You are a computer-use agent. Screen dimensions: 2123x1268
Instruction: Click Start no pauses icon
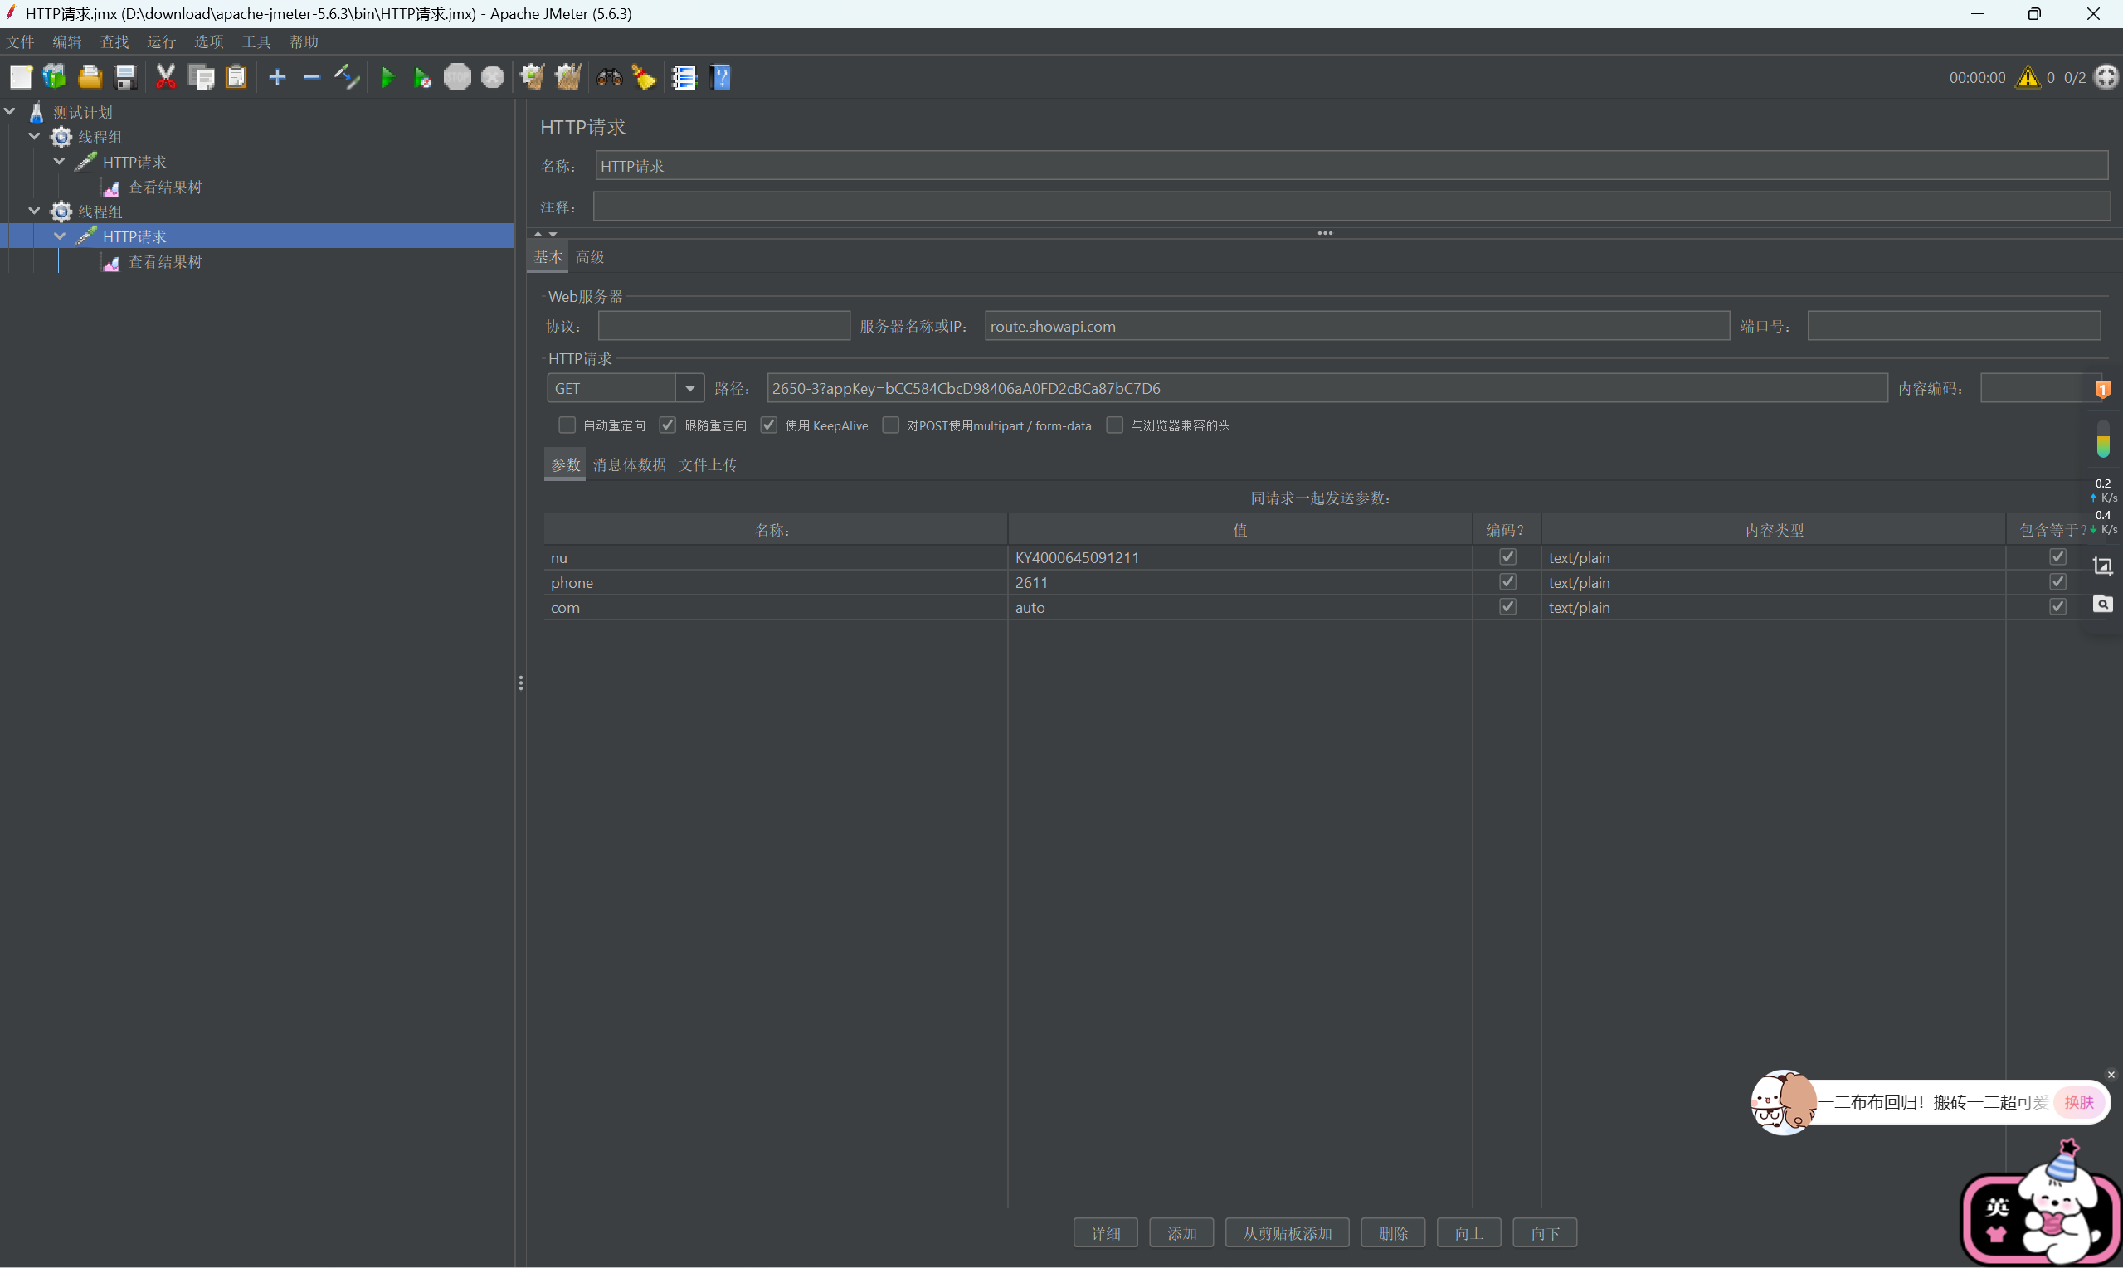click(x=422, y=78)
